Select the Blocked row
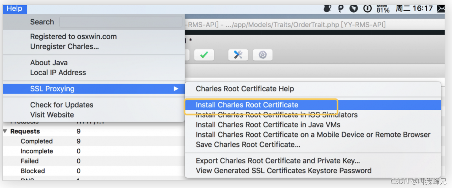Screen dimensions: 452x188 point(94,171)
